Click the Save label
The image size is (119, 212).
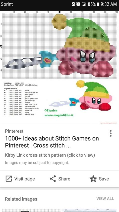104,179
